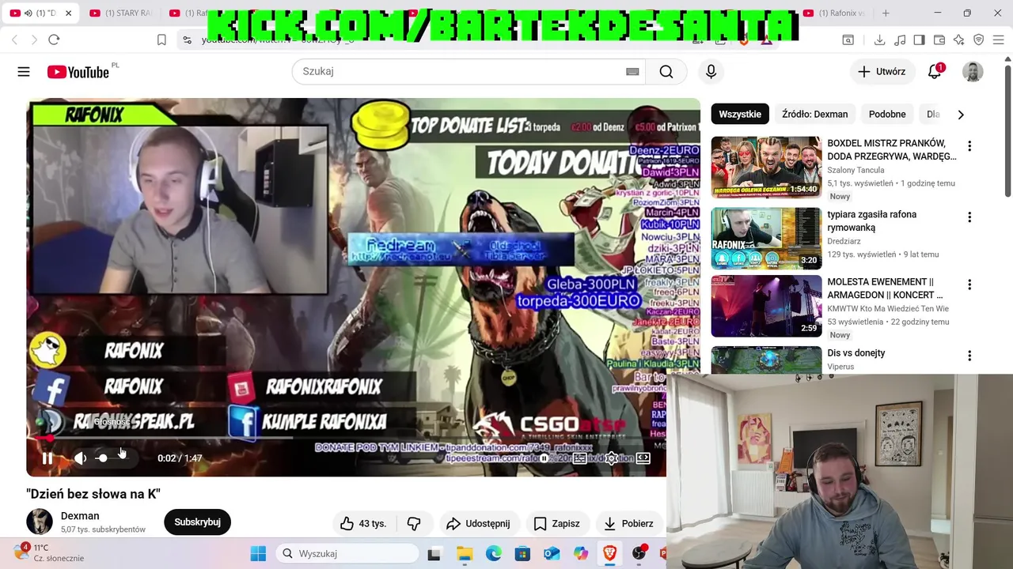Open browser main menu
Screen dimensions: 1013x569
pos(999,40)
